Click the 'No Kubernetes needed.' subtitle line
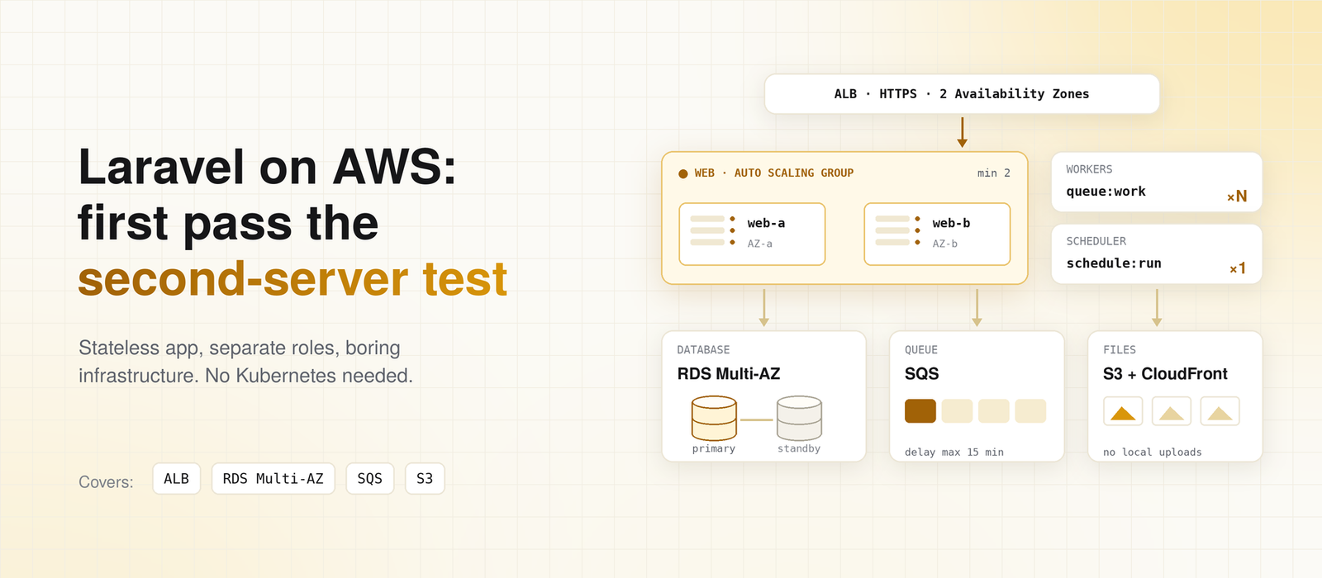Viewport: 1322px width, 578px height. coord(309,376)
